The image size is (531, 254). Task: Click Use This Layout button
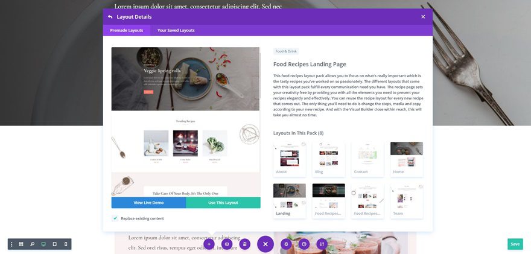(x=223, y=203)
